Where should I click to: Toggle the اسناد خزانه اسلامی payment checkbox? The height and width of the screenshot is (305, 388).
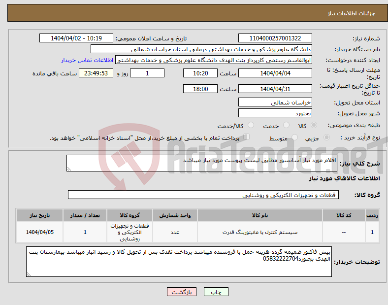coord(247,137)
